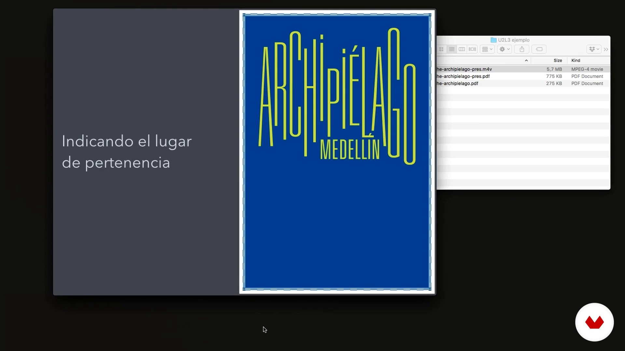This screenshot has height=351, width=625.
Task: Click the MPEG-4 movie kind cell
Action: click(587, 69)
